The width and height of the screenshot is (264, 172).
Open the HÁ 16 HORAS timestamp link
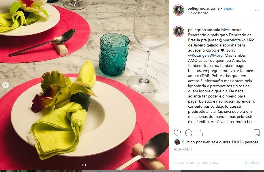183,149
